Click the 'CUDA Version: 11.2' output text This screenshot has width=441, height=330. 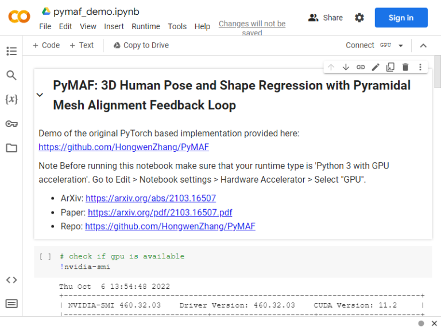point(355,305)
